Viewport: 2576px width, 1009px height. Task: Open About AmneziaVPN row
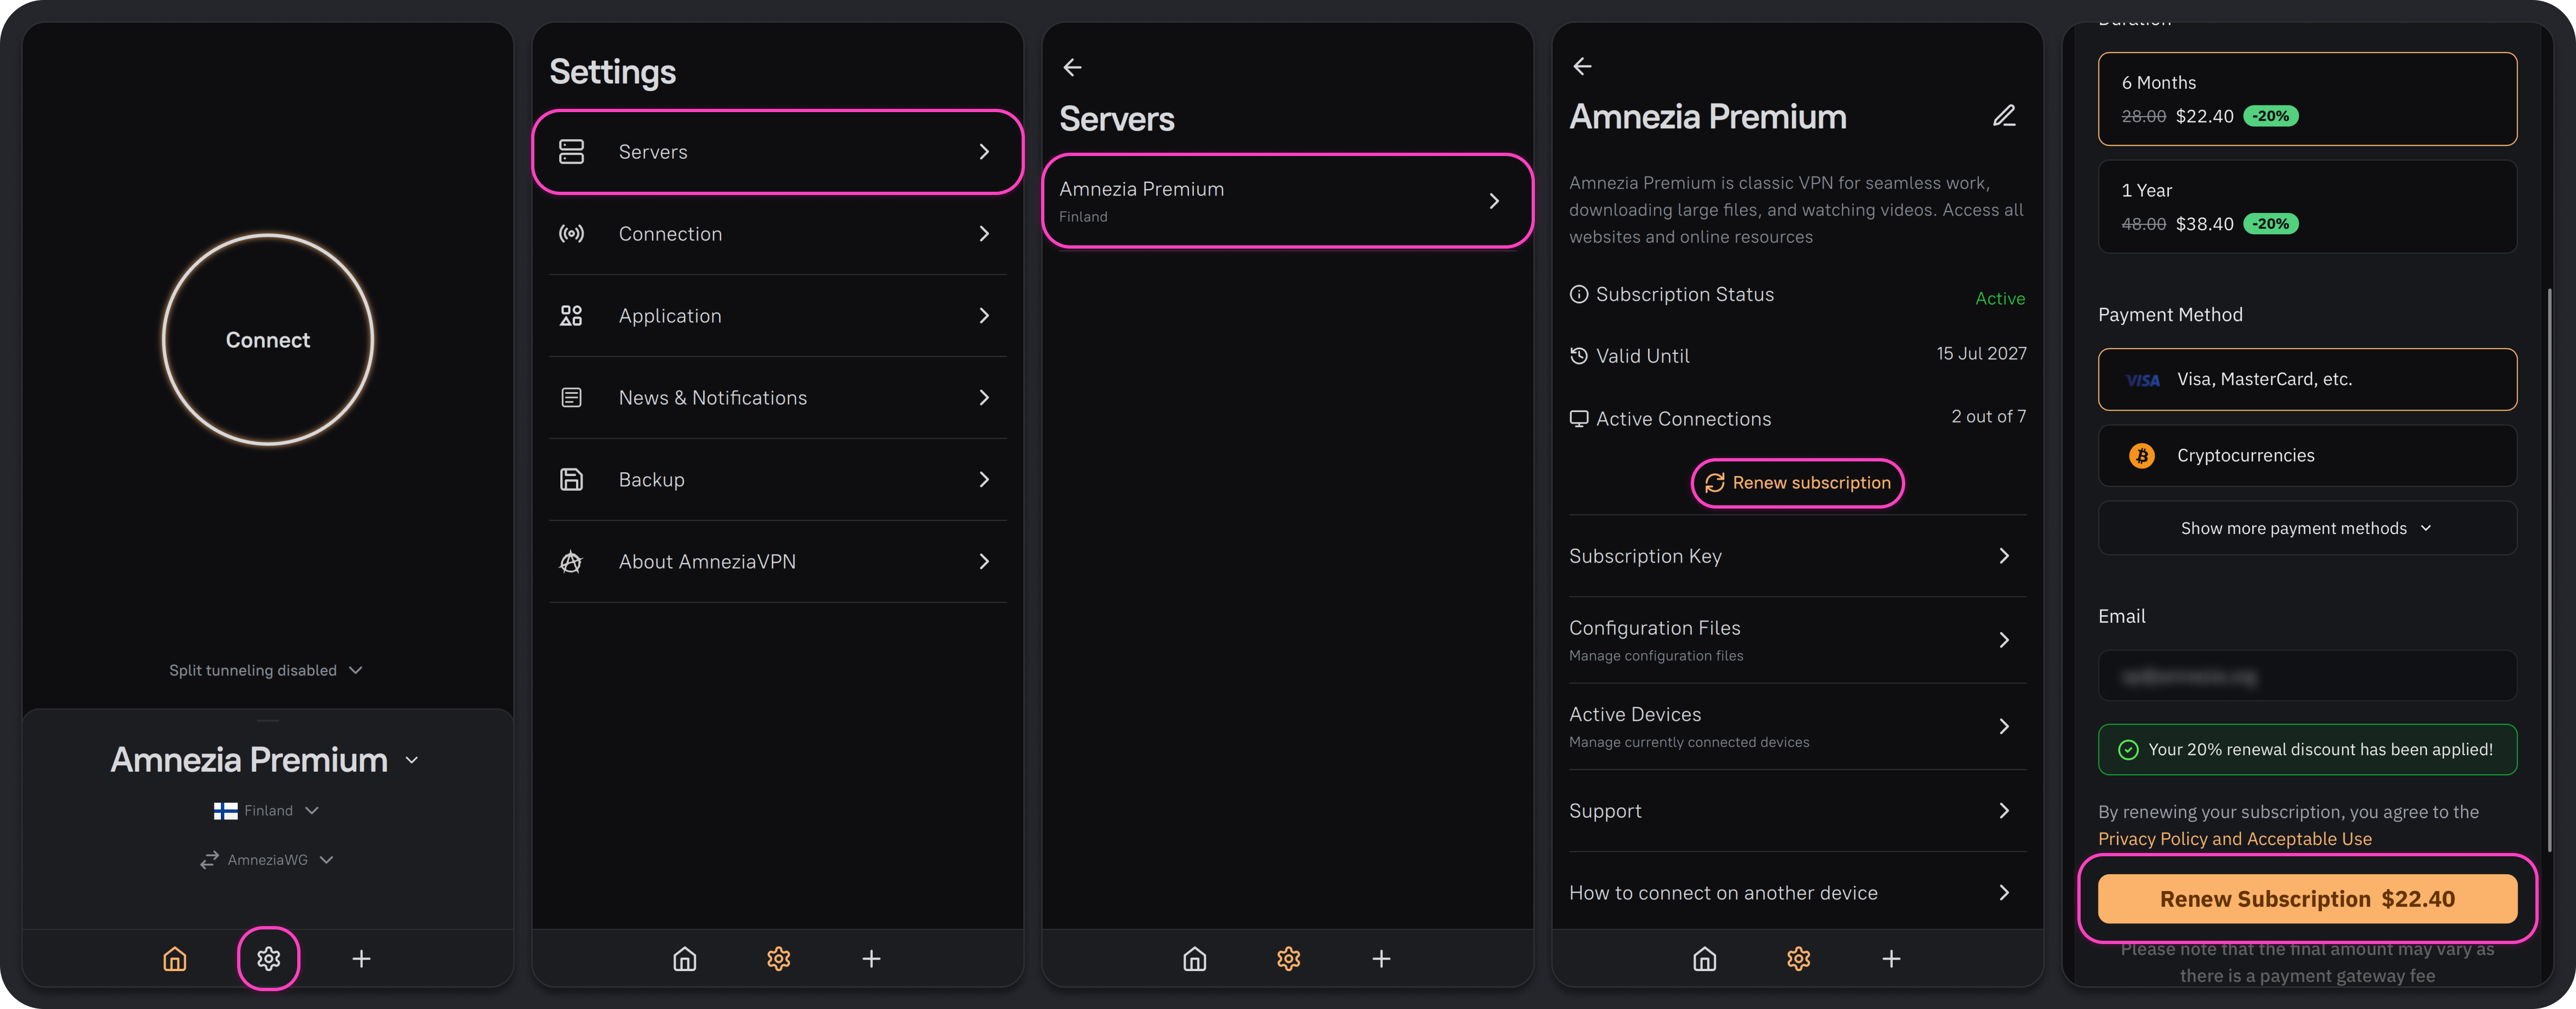click(x=778, y=562)
